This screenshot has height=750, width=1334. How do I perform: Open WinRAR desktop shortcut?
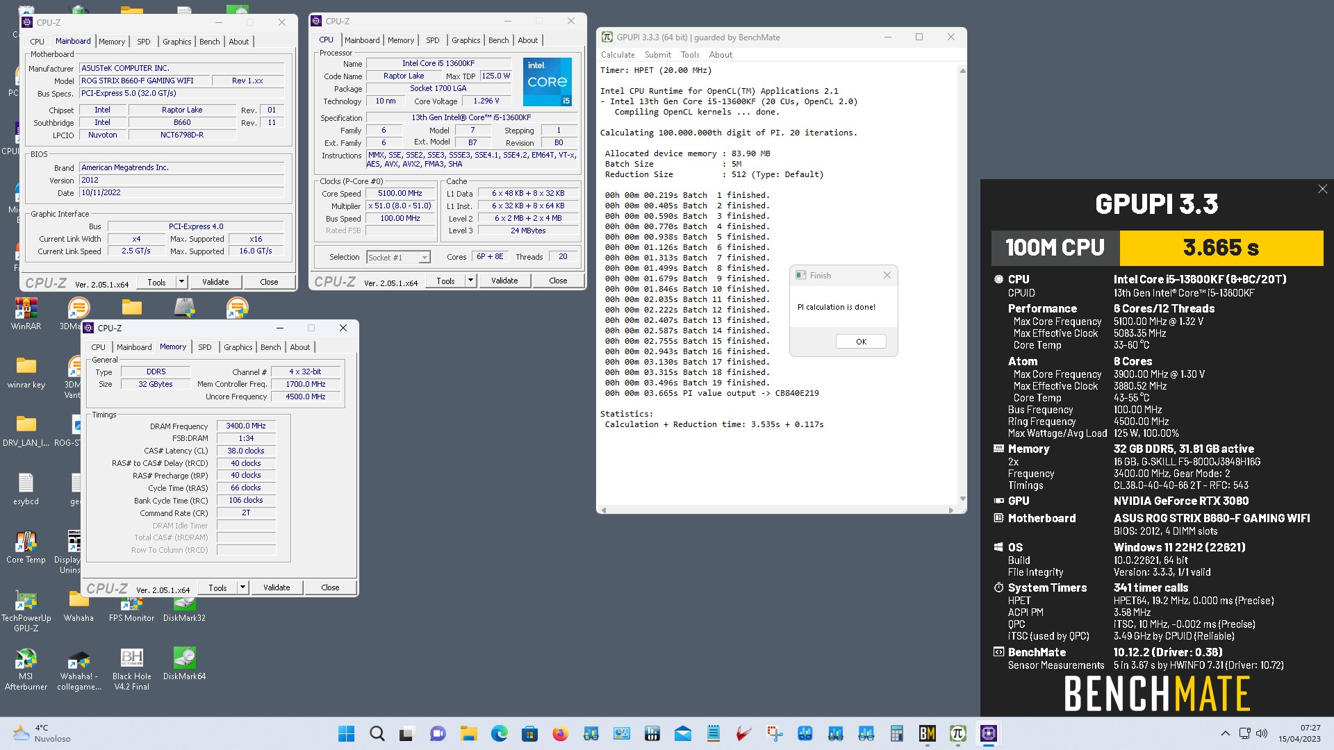[26, 313]
